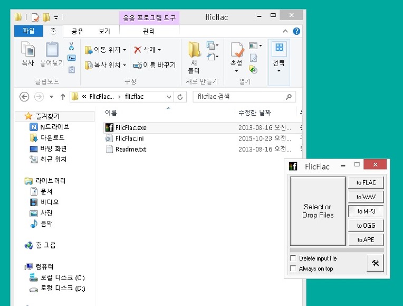Switch to the 공유 (Share) ribbon tab
This screenshot has width=403, height=306.
point(78,31)
